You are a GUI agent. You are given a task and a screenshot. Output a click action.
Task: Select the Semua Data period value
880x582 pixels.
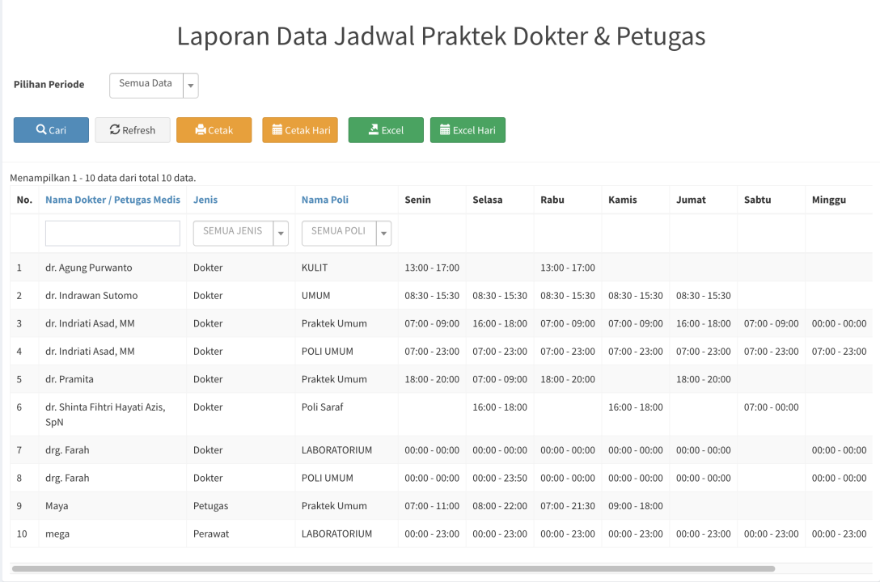[x=146, y=84]
